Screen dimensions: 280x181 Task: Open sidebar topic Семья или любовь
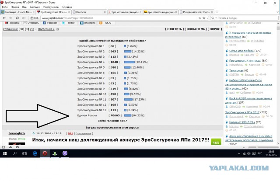[241, 51]
